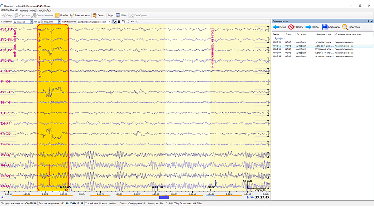Click Продолжительность value 00:05:58
Viewport: 374px width, 210px height.
pos(31,203)
